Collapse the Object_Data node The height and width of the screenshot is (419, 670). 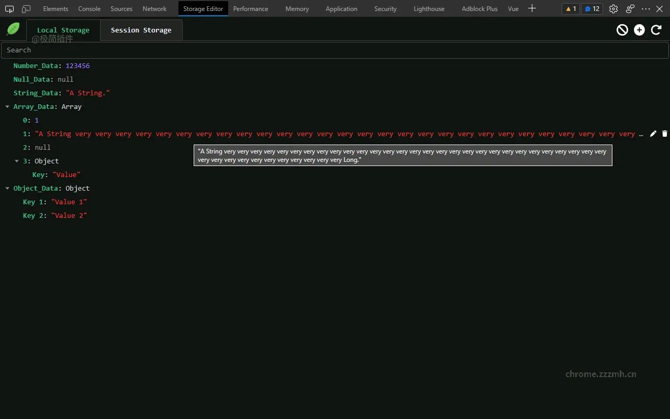(7, 188)
